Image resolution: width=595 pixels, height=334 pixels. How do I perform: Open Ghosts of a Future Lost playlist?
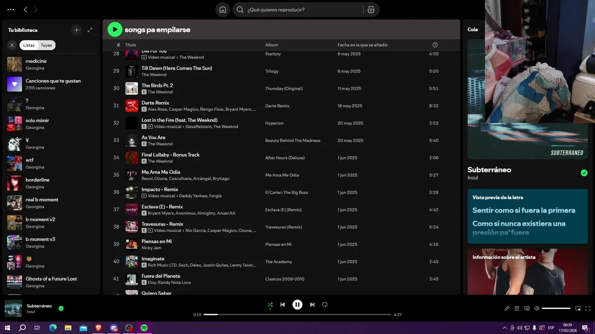pyautogui.click(x=51, y=282)
